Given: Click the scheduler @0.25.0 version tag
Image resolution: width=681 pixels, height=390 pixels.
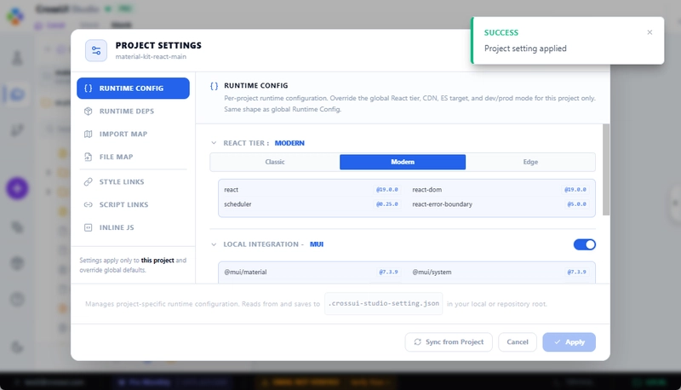Looking at the screenshot, I should point(387,204).
